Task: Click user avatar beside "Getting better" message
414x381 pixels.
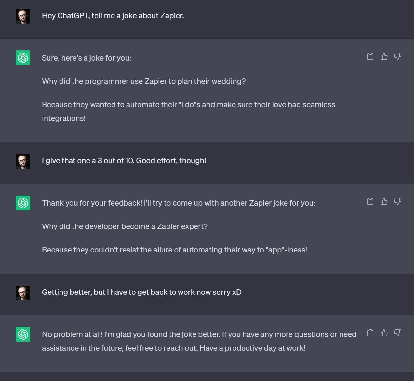Action: point(23,293)
